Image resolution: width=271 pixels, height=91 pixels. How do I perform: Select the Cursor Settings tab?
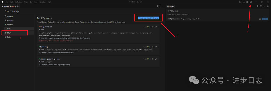(x=10, y=6)
